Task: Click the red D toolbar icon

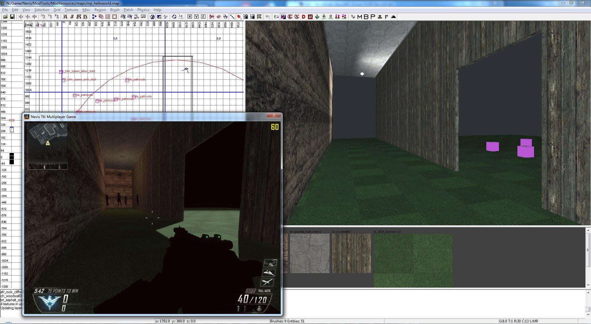Action: tap(304, 17)
